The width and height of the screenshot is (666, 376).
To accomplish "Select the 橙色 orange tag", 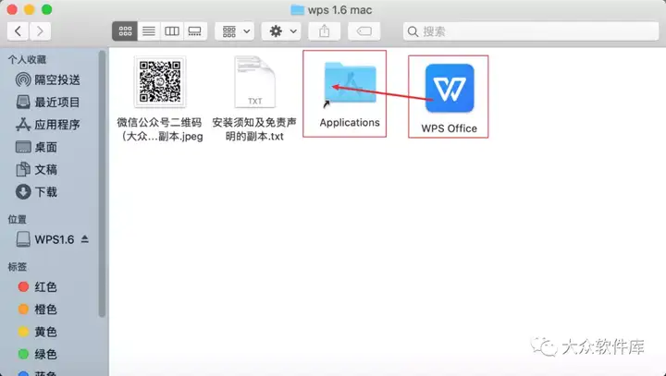I will (37, 309).
